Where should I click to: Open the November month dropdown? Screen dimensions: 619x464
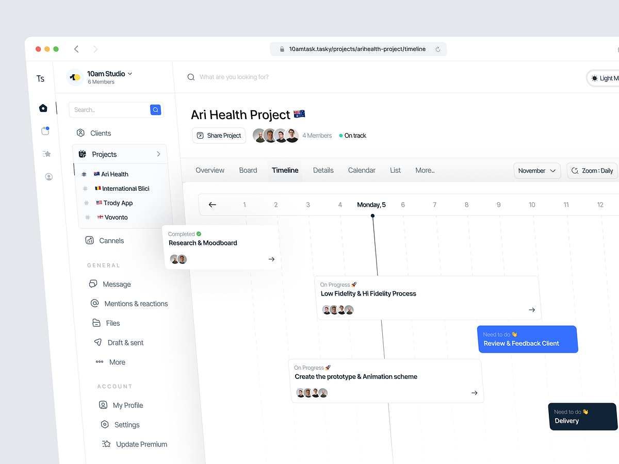(x=537, y=171)
